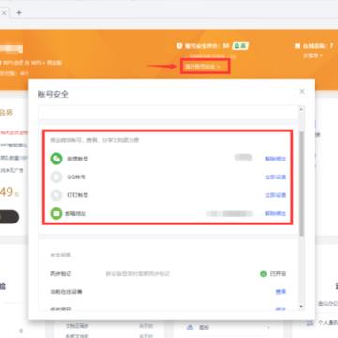Click the 邮箱地址 label
338x338 pixels.
76,214
